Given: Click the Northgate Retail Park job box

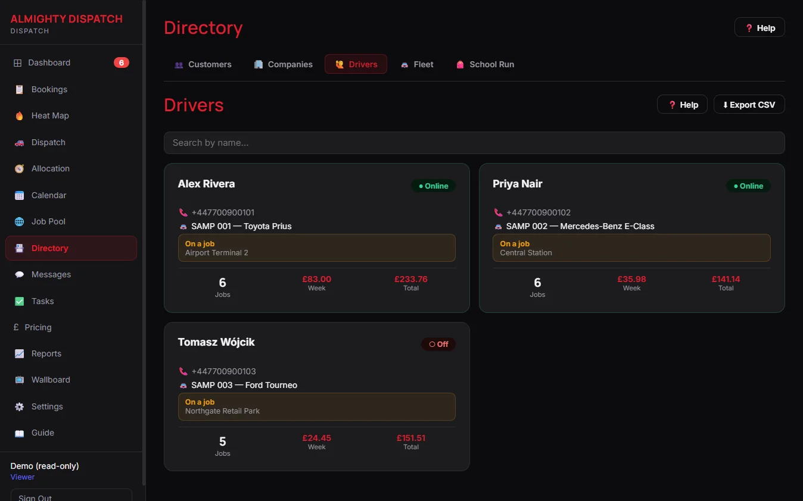Looking at the screenshot, I should point(317,407).
